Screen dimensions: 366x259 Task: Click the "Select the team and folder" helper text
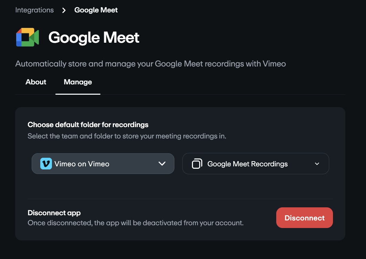127,136
